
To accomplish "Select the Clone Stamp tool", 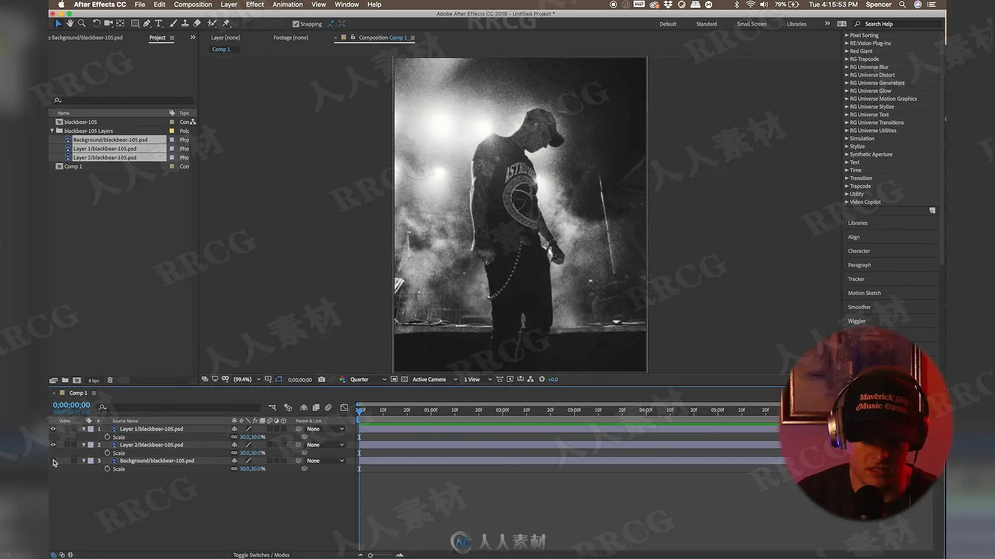I will coord(185,23).
